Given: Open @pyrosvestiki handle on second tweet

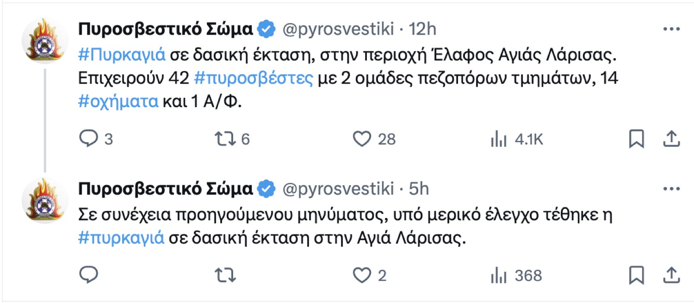Looking at the screenshot, I should pos(338,189).
